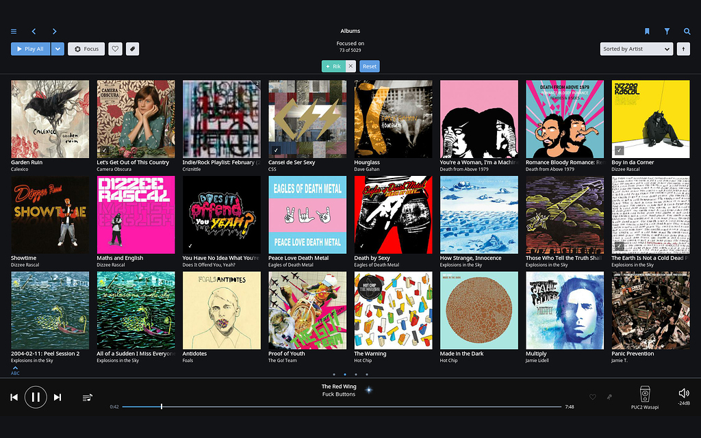Favorite the playing track The Red Wing
701x438 pixels.
pyautogui.click(x=593, y=397)
